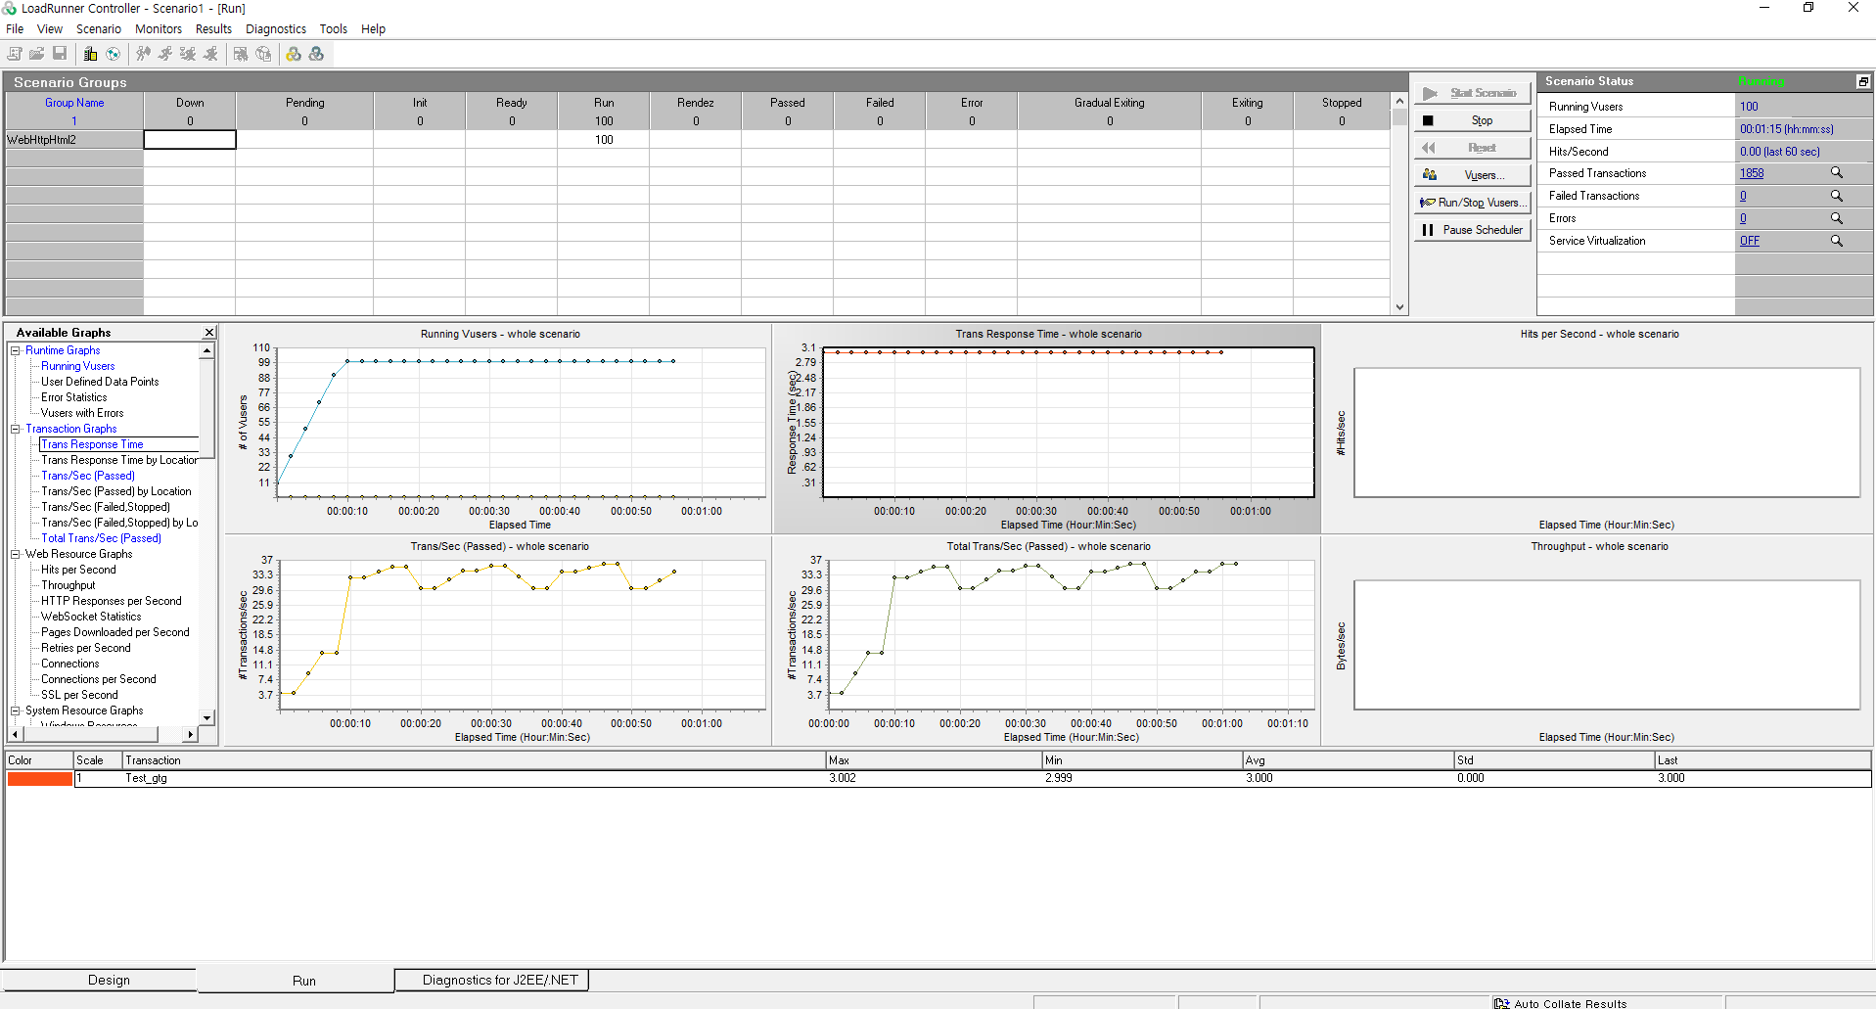Click the New Scenario toolbar icon
The height and width of the screenshot is (1009, 1876).
pos(15,54)
